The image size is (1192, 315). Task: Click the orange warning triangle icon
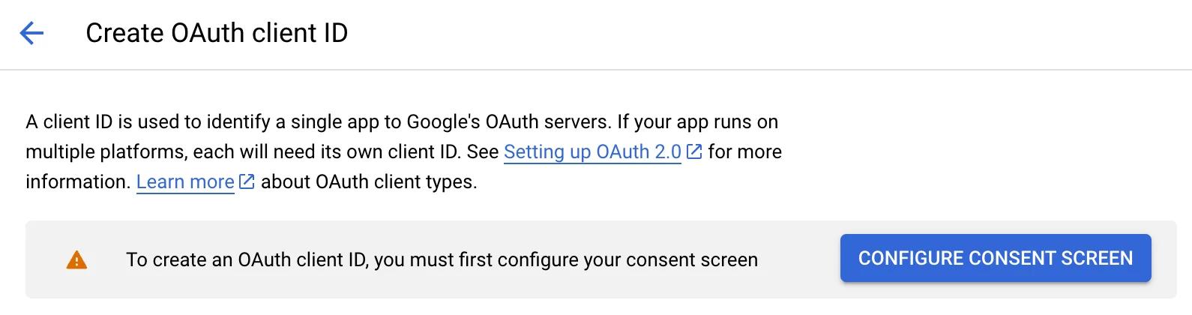(76, 260)
